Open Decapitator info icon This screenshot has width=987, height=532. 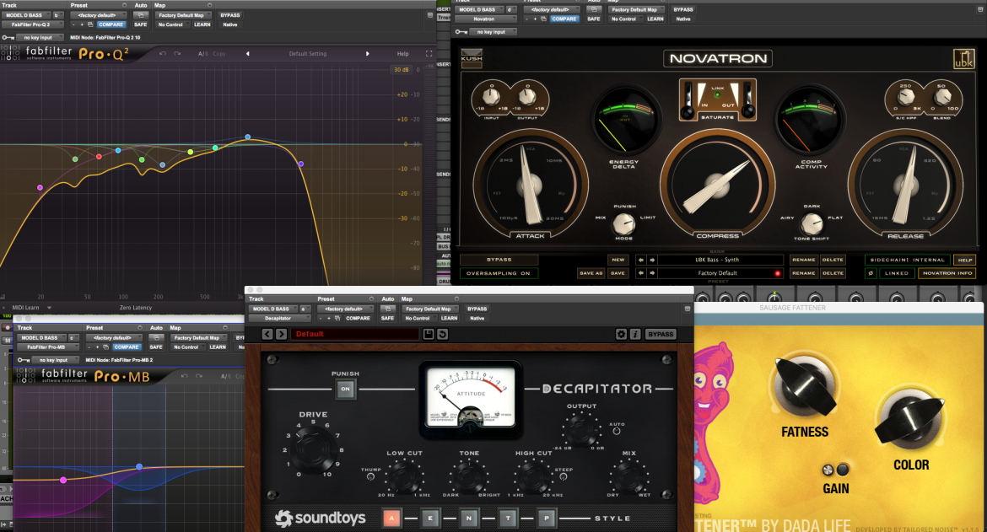(635, 334)
